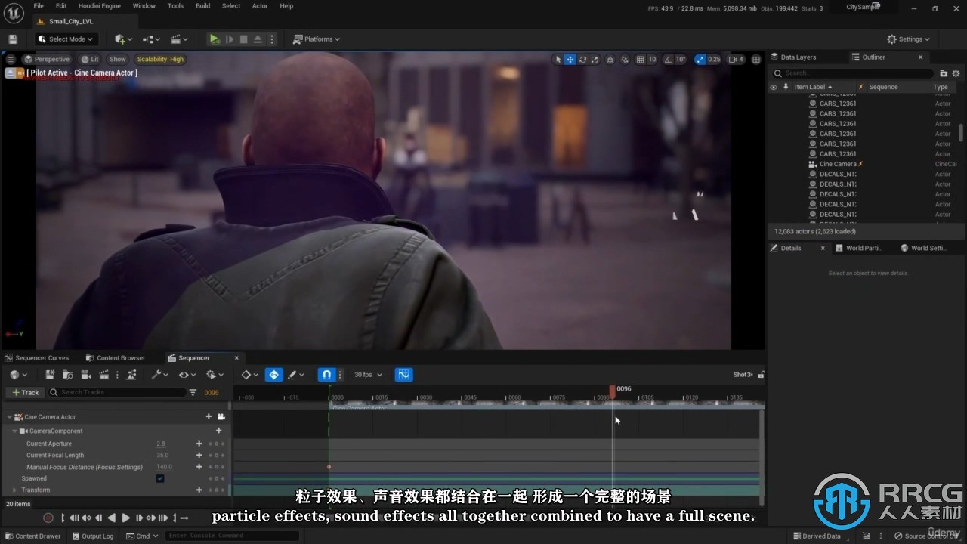This screenshot has width=967, height=544.
Task: Click the Outliner vertical scrollbar
Action: (961, 132)
